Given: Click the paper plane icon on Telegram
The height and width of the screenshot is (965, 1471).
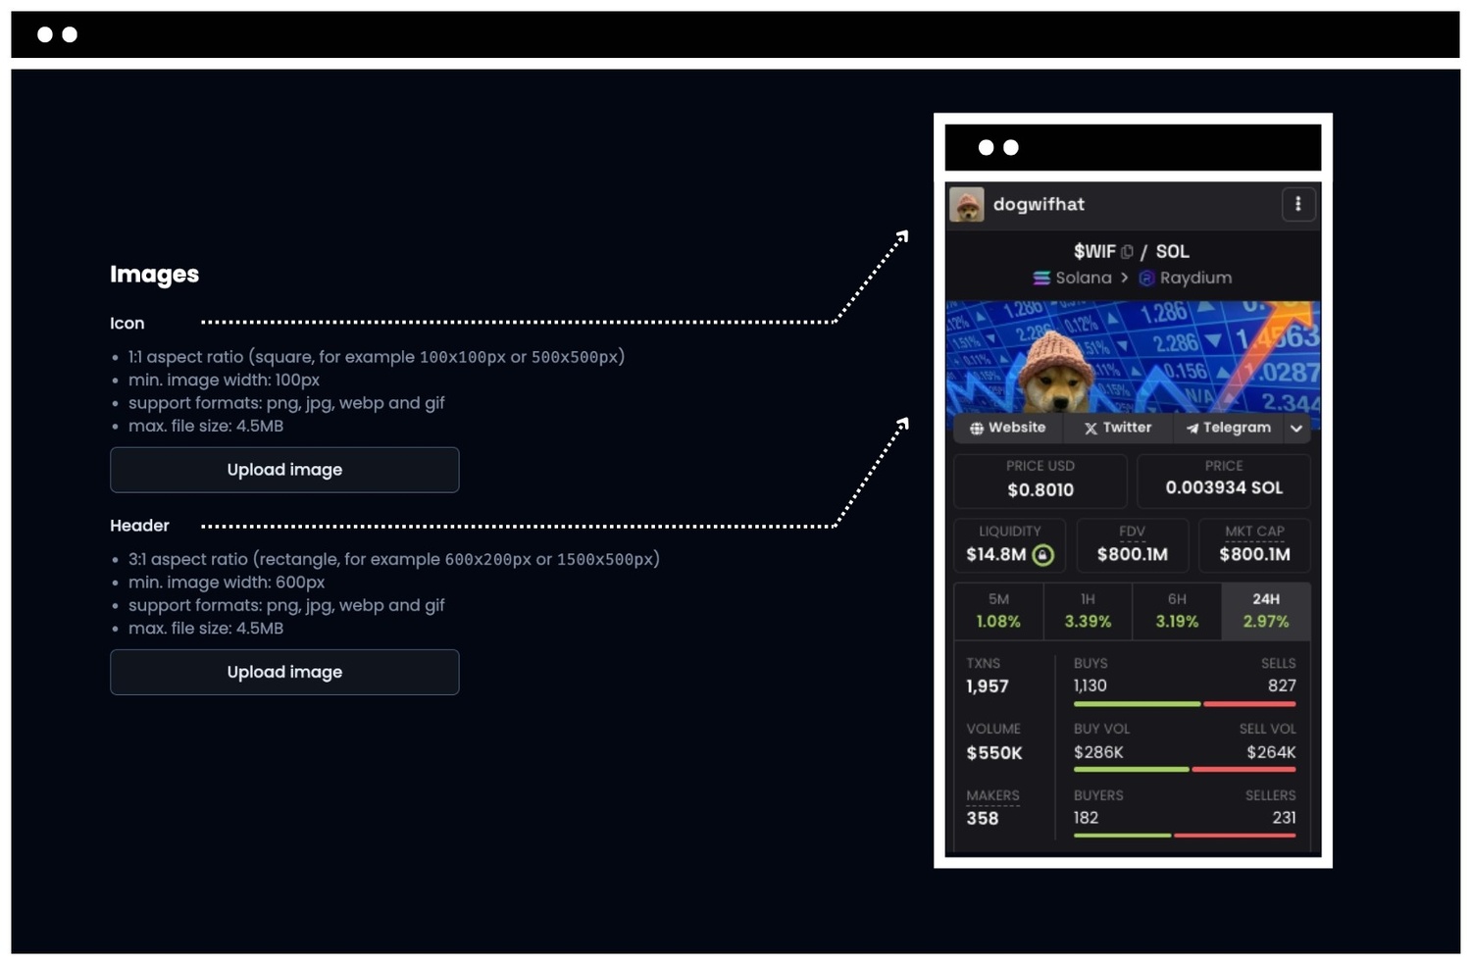Looking at the screenshot, I should pos(1192,429).
